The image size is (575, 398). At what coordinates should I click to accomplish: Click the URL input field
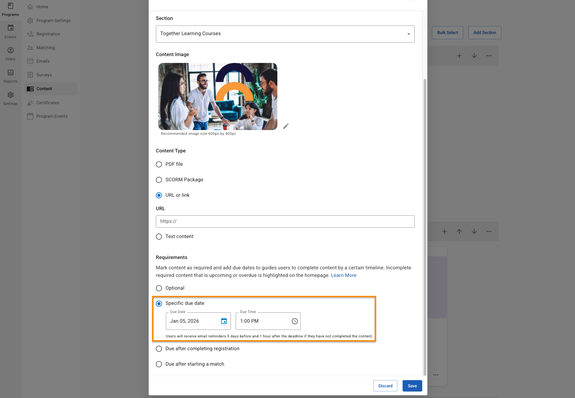pyautogui.click(x=285, y=222)
